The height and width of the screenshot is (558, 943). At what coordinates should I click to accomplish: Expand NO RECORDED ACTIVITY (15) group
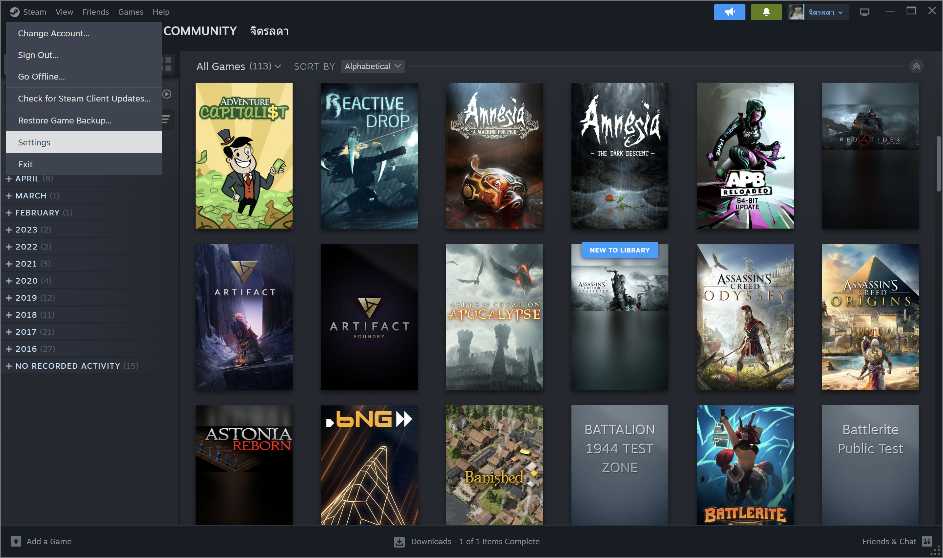coord(72,365)
